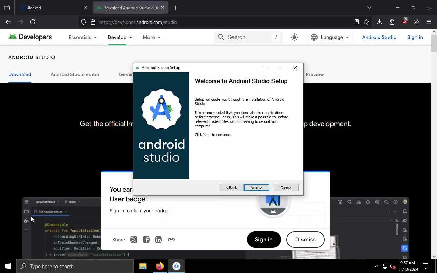The width and height of the screenshot is (437, 273).
Task: Copy link share icon
Action: [x=171, y=240]
